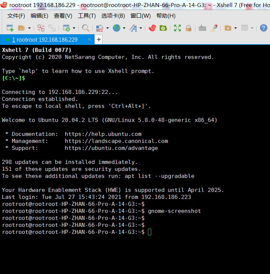Click 'Welcome to Ubuntu 20.04.2 LTS' line
270x274 pixels.
[110, 120]
